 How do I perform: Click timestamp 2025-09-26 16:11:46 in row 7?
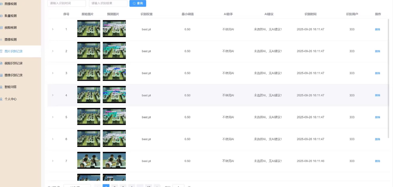[x=311, y=161]
